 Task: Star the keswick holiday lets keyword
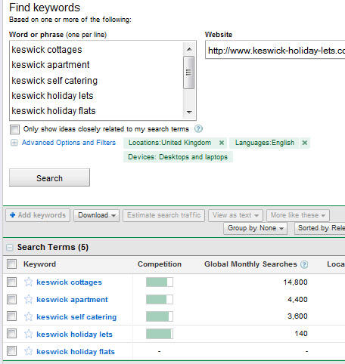[x=28, y=334]
